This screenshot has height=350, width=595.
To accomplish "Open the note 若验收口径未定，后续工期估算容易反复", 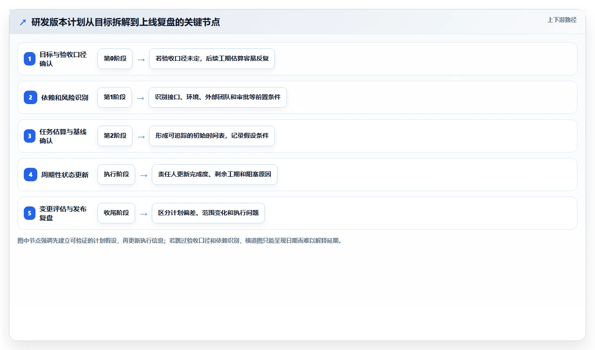I will pyautogui.click(x=212, y=59).
